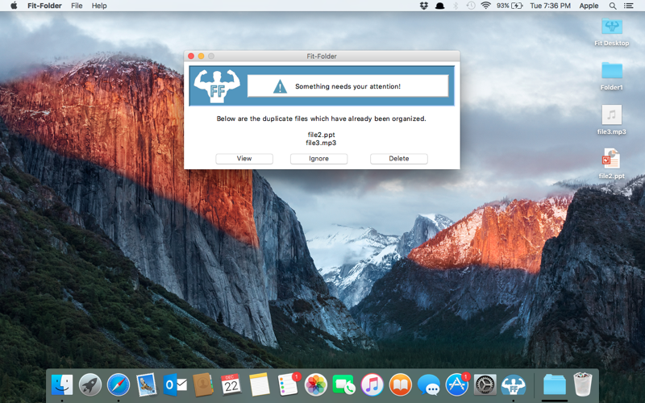Open the Mail stamp icon in Dock
Image resolution: width=645 pixels, height=403 pixels.
pyautogui.click(x=147, y=385)
